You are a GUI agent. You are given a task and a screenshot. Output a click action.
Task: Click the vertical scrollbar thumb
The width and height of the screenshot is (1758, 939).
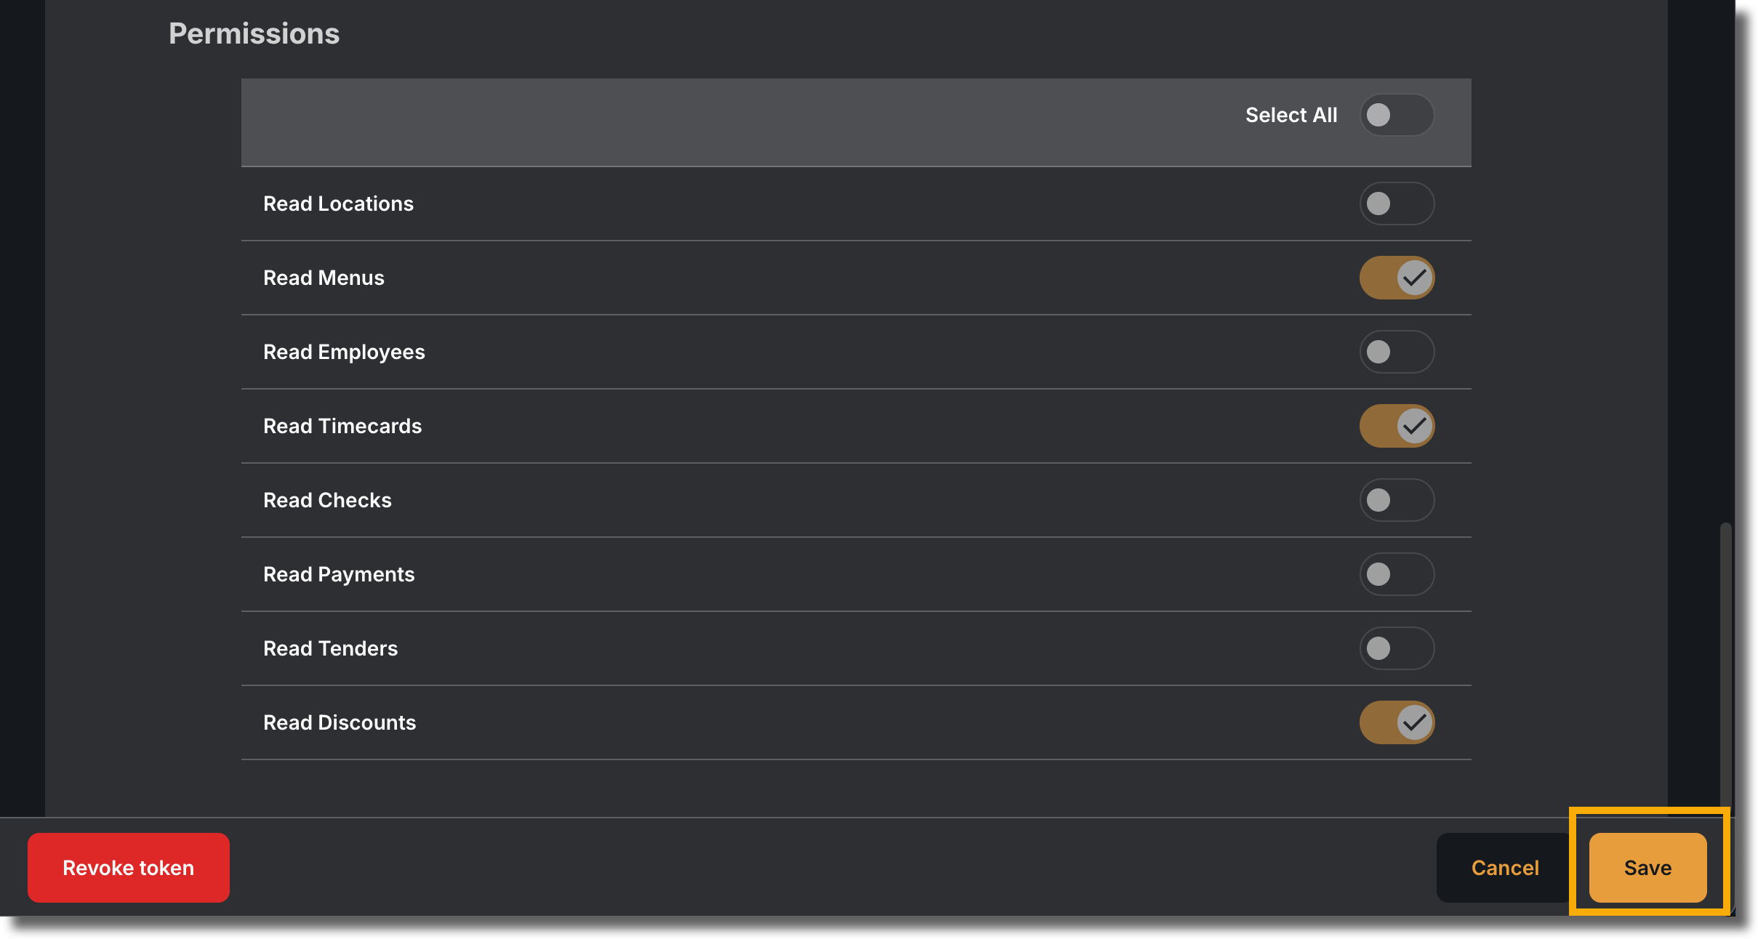(x=1725, y=665)
